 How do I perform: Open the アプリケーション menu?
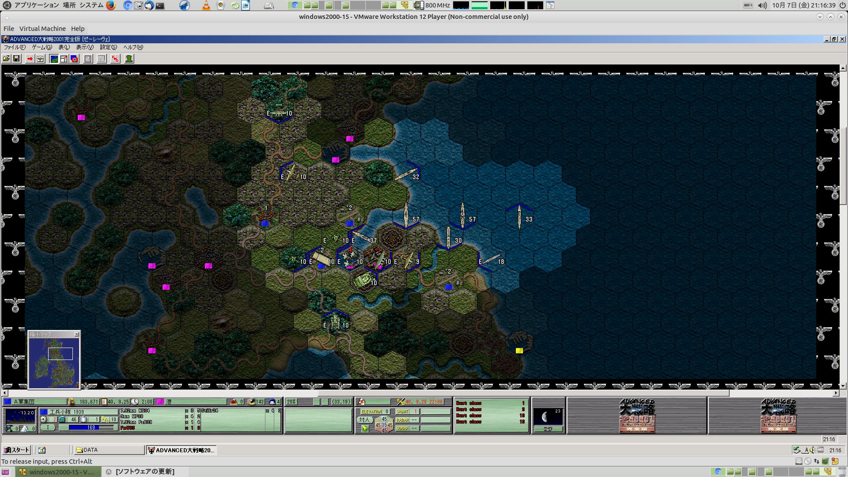pyautogui.click(x=37, y=5)
